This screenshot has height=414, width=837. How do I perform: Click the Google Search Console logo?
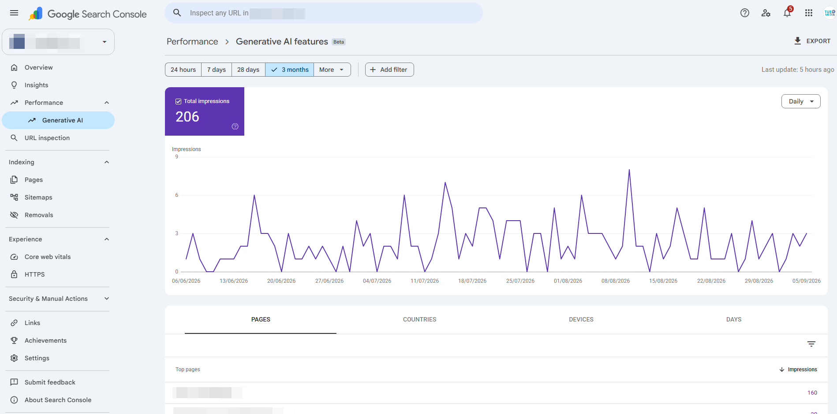pos(87,14)
